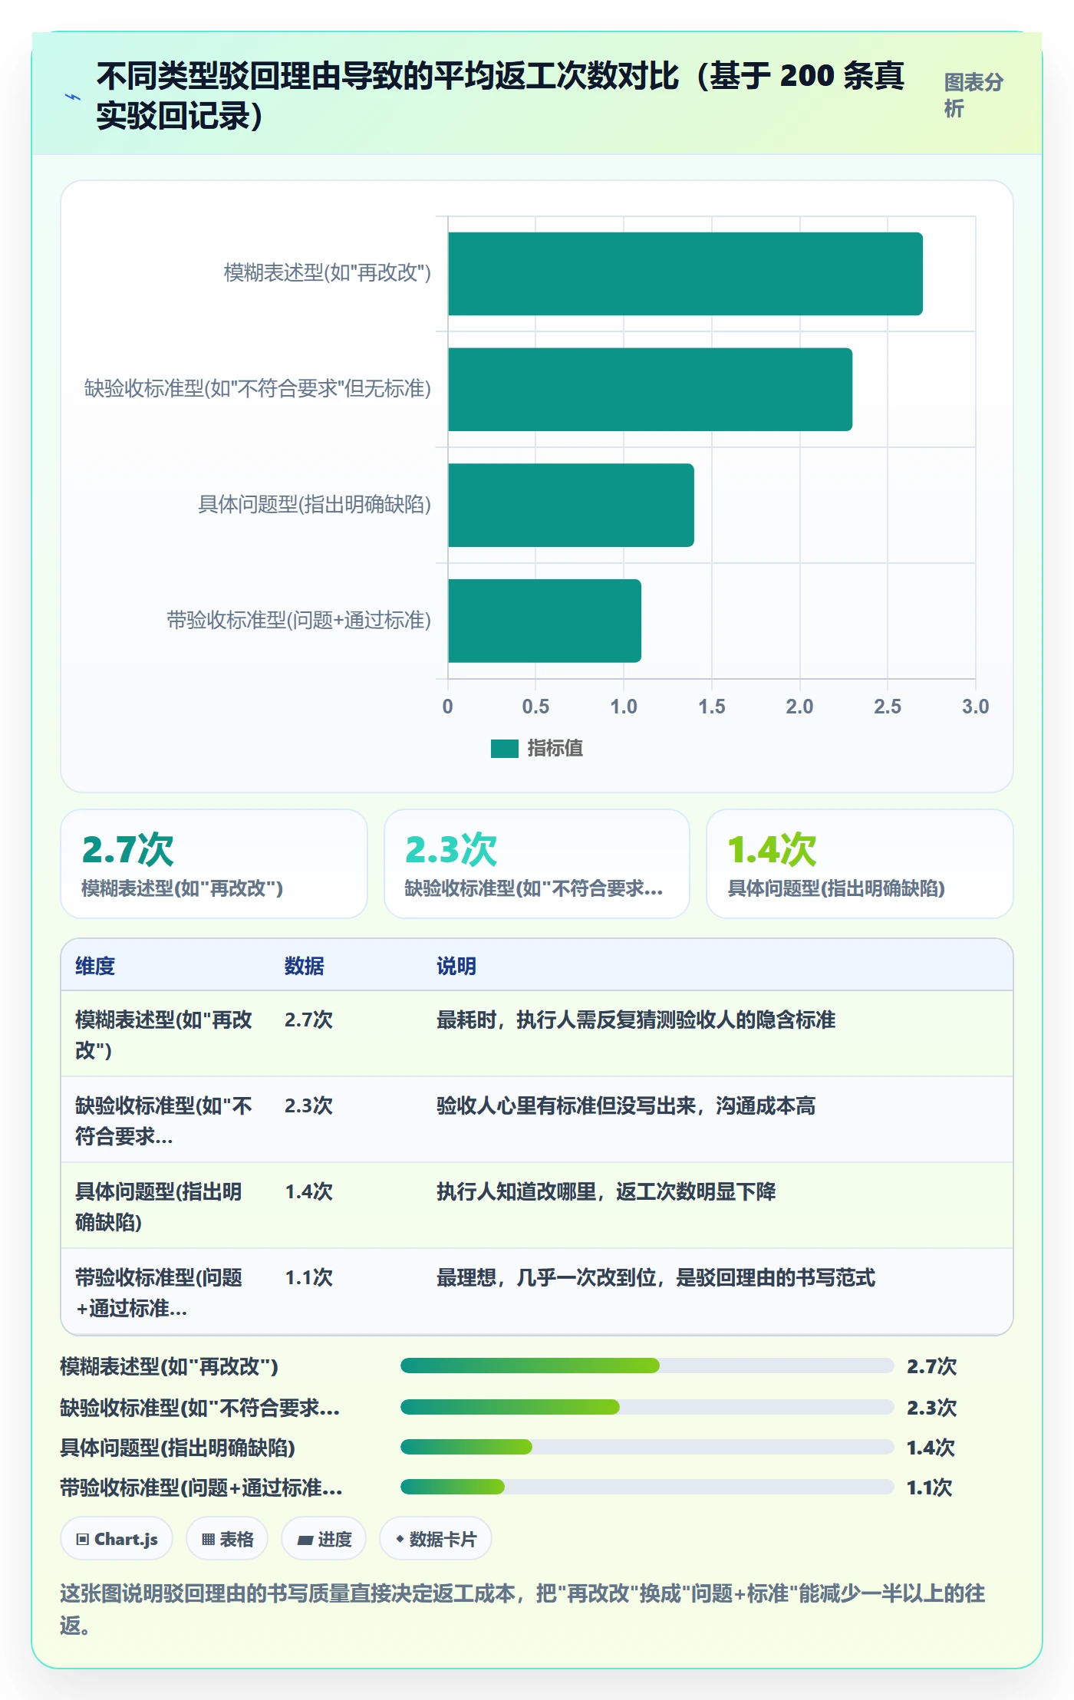Click the bar icon in 进度 chip

(305, 1540)
